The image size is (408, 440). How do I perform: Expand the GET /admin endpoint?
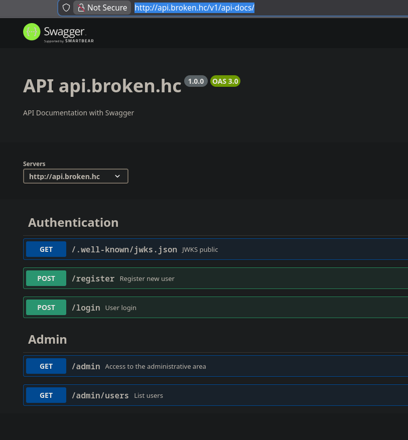click(x=251, y=366)
